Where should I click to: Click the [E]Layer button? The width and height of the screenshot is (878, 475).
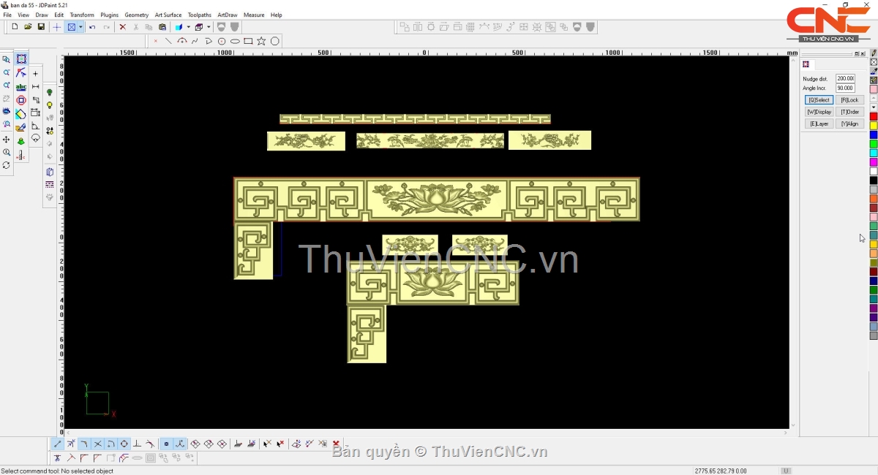pos(819,123)
